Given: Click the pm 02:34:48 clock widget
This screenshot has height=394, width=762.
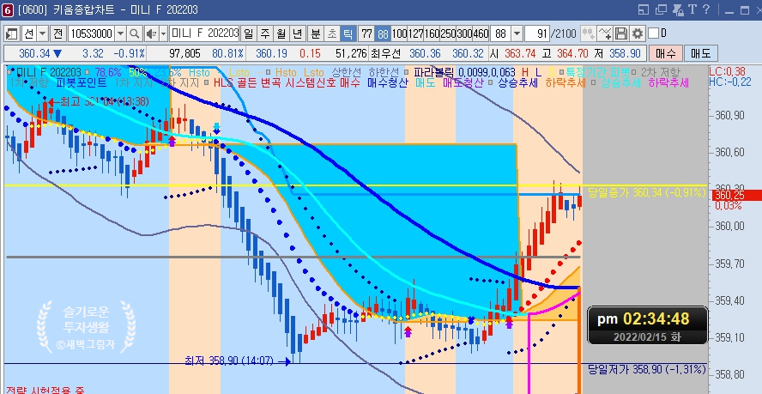Looking at the screenshot, I should tap(647, 324).
